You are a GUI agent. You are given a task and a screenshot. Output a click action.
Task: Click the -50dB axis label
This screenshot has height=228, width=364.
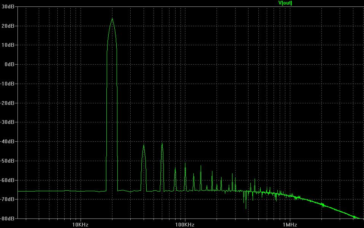point(7,161)
